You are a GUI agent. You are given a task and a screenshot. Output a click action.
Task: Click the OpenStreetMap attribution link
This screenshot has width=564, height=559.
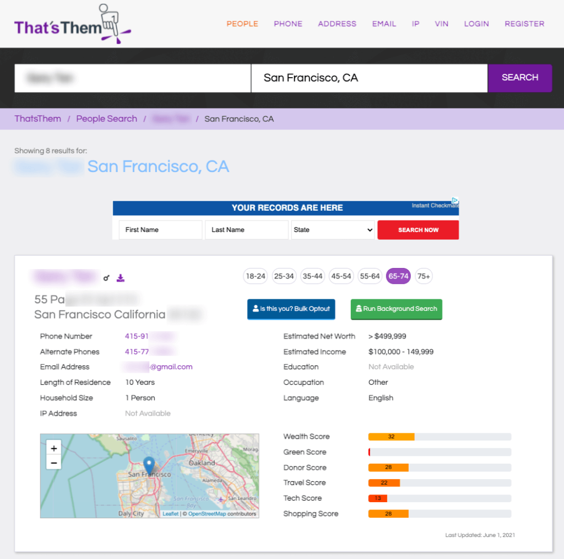coord(207,514)
